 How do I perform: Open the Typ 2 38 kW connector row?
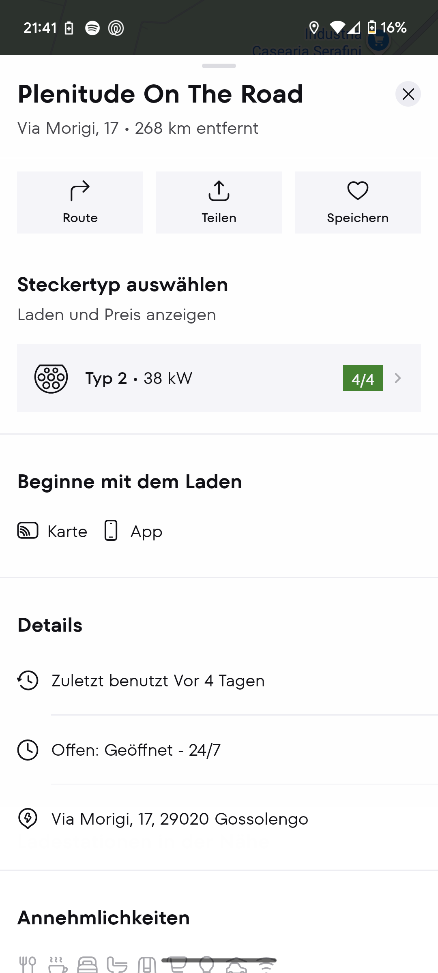(x=219, y=378)
